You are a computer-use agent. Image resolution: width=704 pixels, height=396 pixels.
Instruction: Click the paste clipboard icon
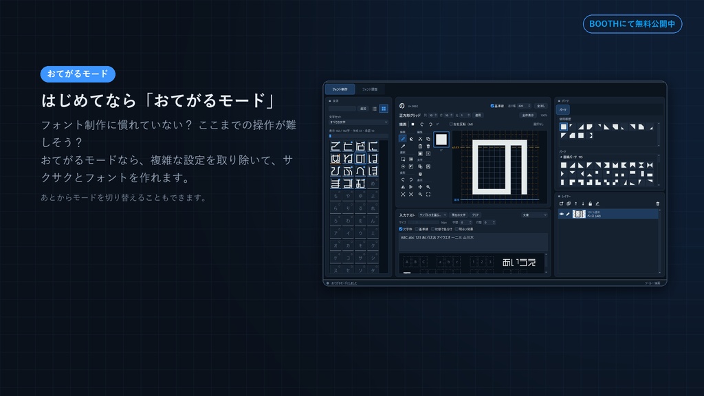tap(420, 146)
